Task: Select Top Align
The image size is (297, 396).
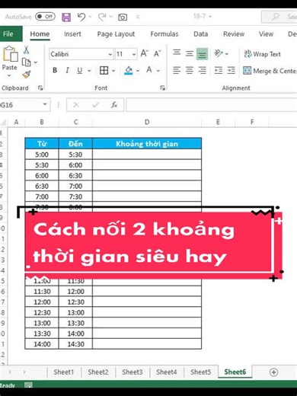Action: coord(177,53)
